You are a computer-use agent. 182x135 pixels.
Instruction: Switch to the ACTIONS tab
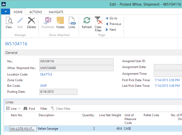pyautogui.click(x=36, y=12)
